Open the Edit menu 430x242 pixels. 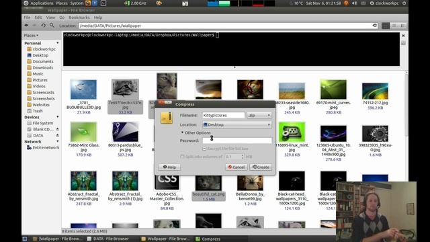pos(38,17)
